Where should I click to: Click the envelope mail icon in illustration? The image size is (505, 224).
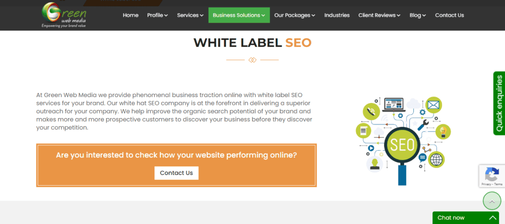coord(433,104)
